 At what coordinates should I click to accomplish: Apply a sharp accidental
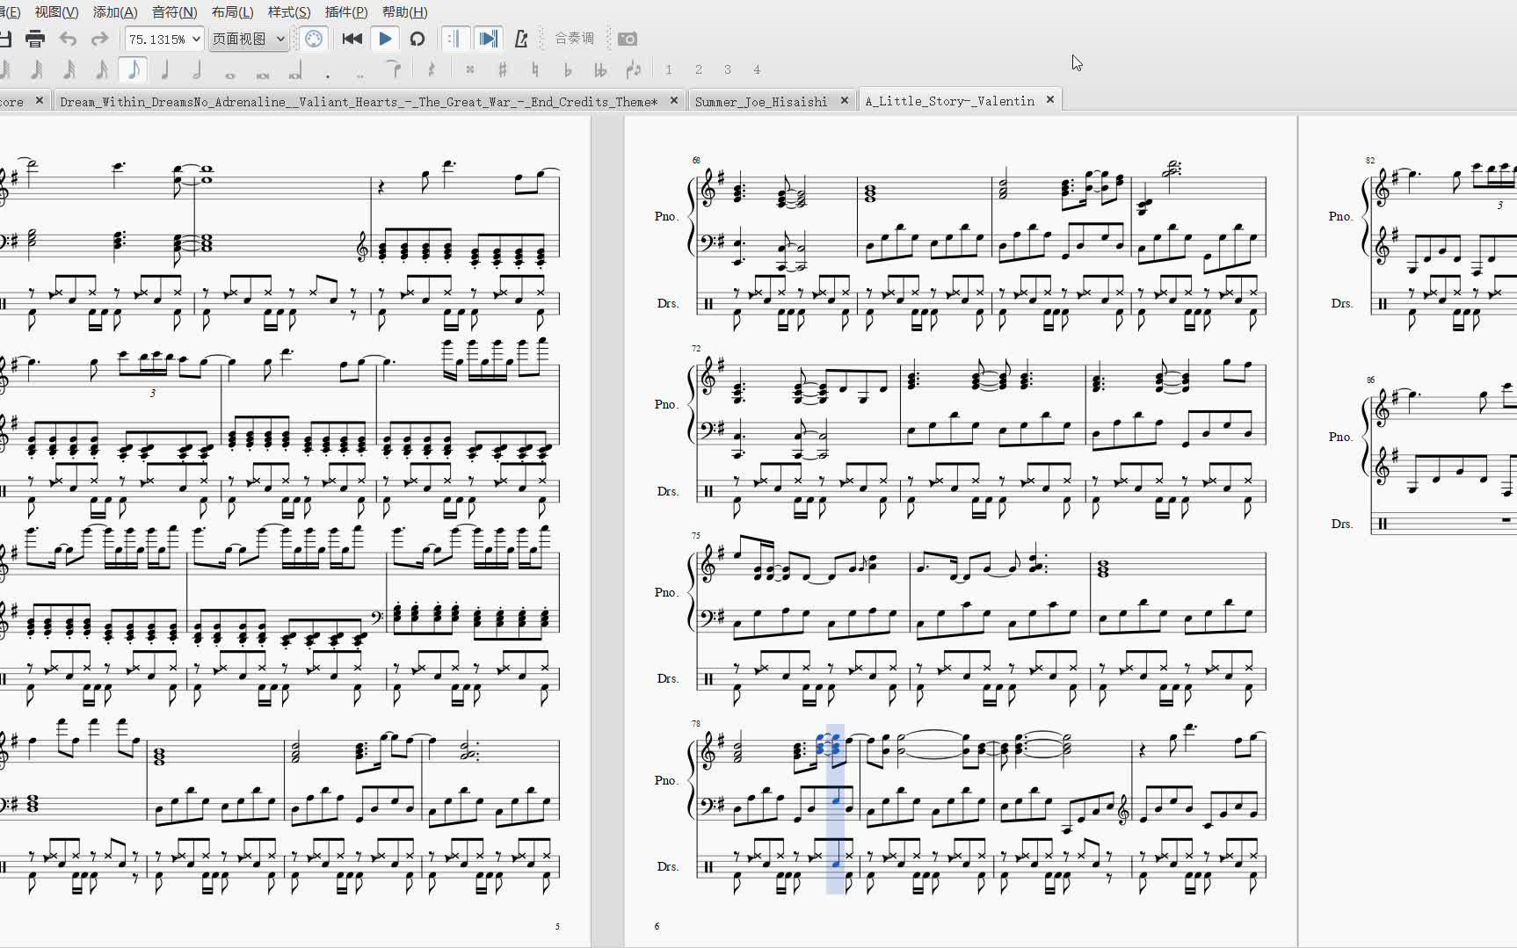(x=503, y=69)
